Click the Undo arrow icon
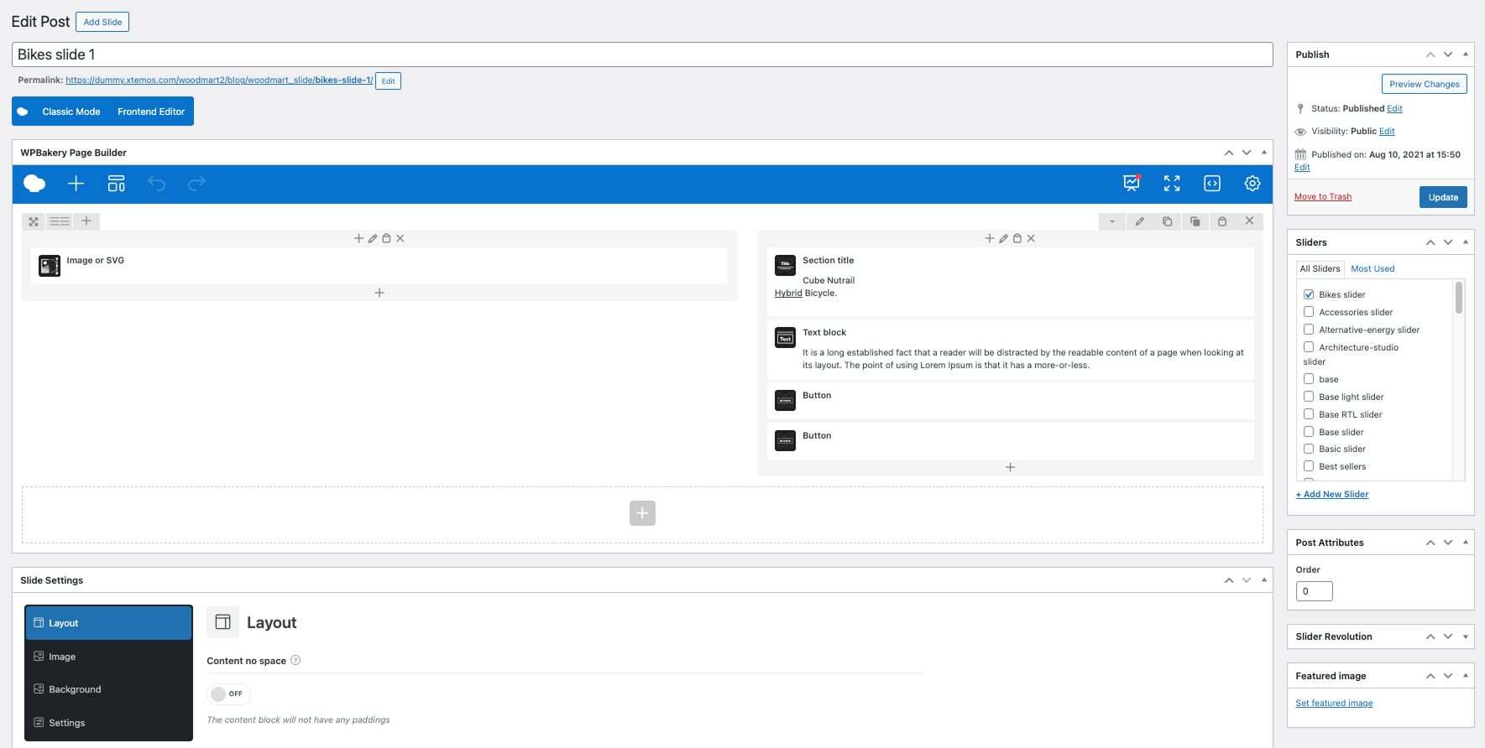Screen dimensions: 1485x748 click(156, 184)
